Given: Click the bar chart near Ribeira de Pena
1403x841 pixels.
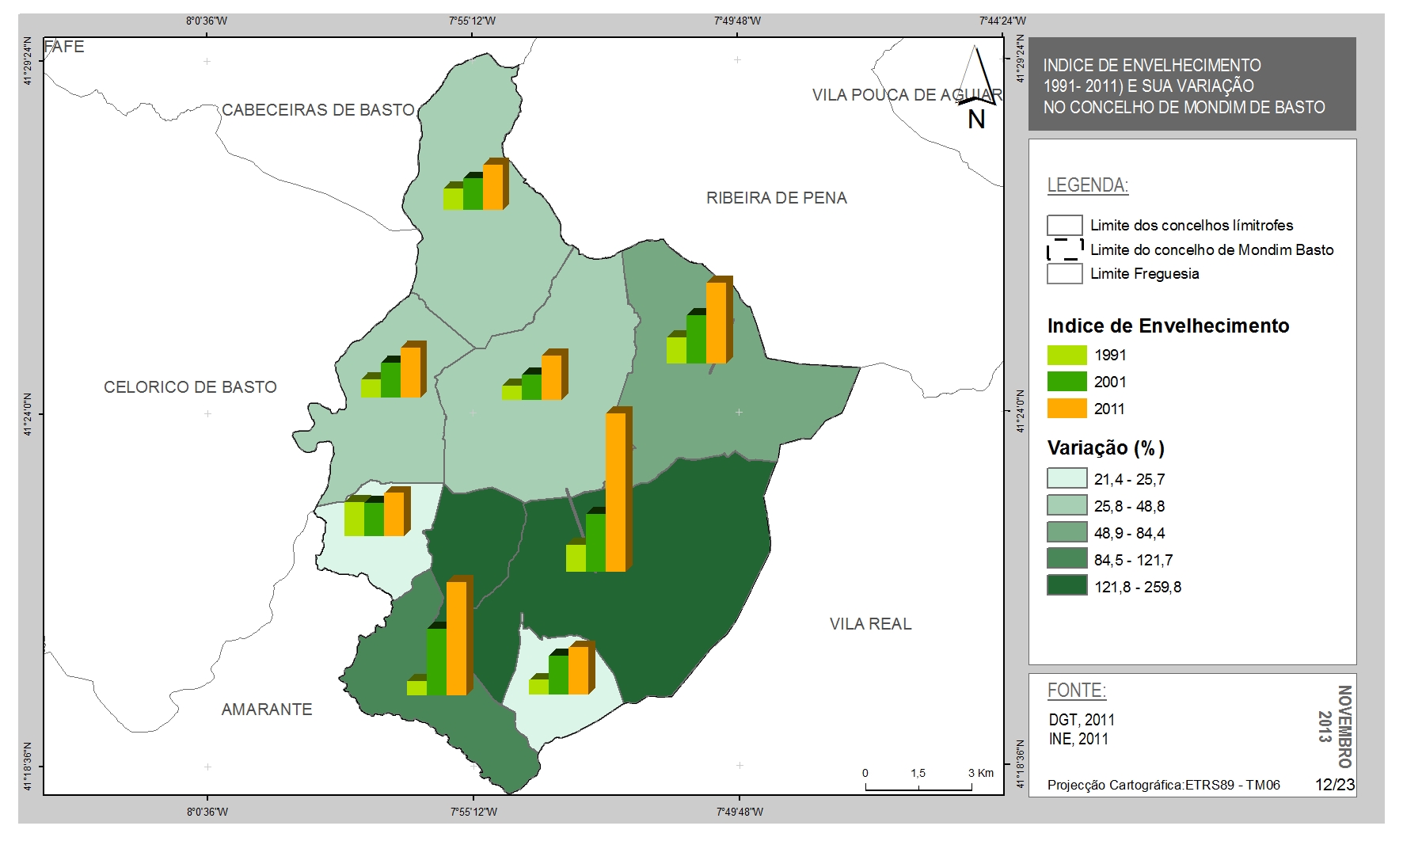Looking at the screenshot, I should click(x=700, y=320).
